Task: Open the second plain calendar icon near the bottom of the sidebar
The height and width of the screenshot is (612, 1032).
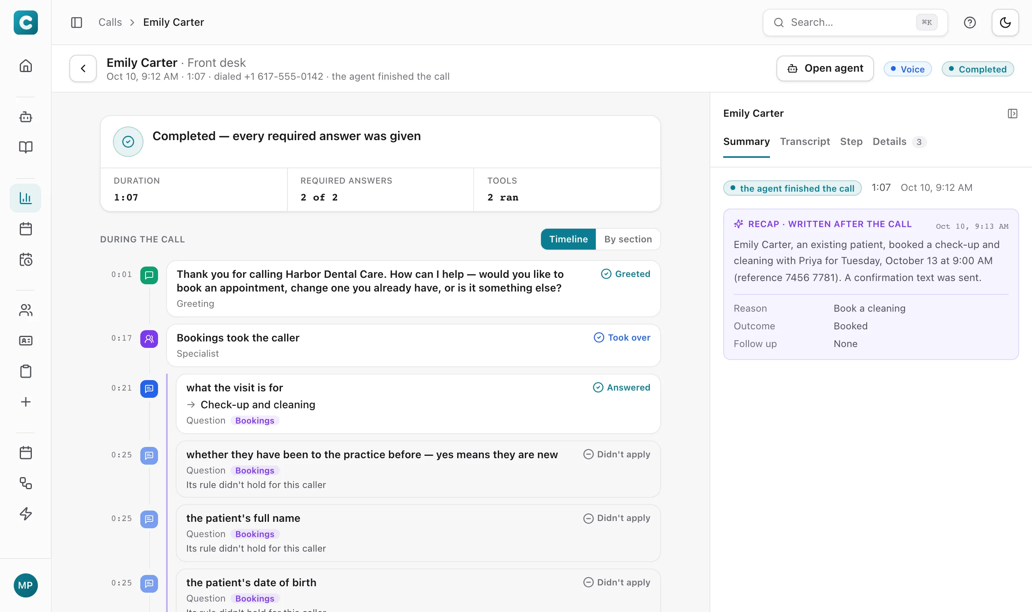Action: [x=25, y=453]
